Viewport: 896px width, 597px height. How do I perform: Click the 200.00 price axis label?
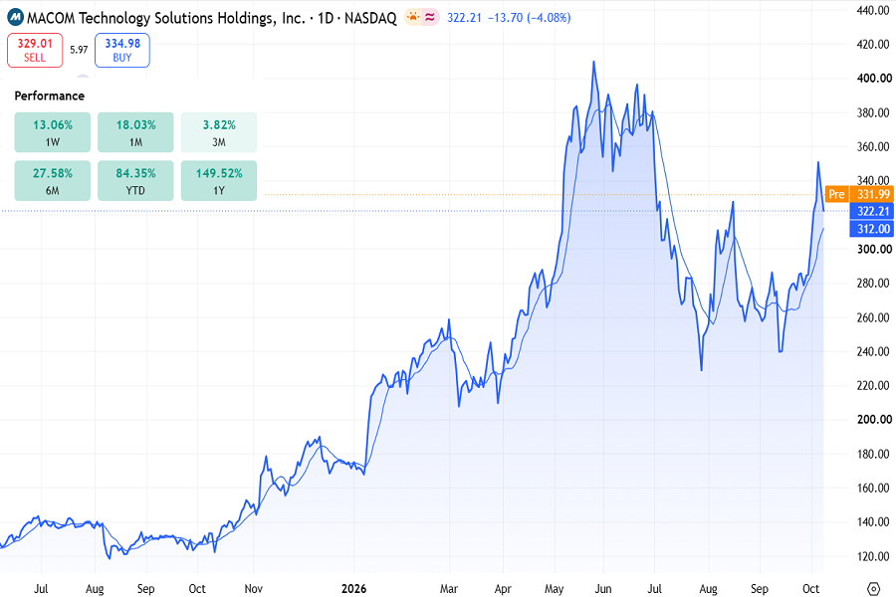pyautogui.click(x=874, y=419)
